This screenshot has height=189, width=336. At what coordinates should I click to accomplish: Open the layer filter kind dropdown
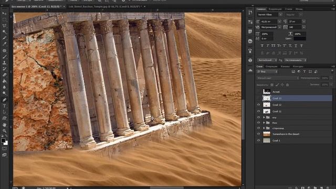click(x=267, y=71)
